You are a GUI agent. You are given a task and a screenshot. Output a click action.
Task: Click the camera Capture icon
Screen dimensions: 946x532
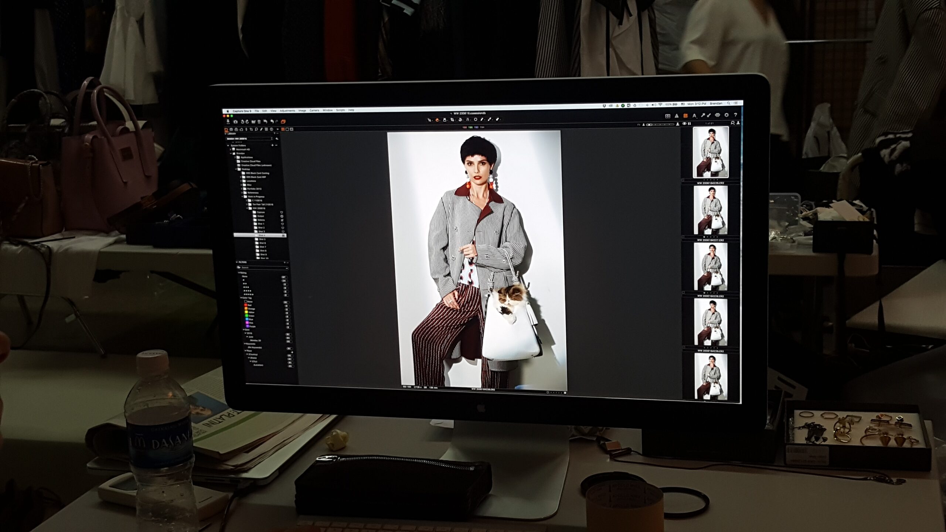(x=235, y=122)
